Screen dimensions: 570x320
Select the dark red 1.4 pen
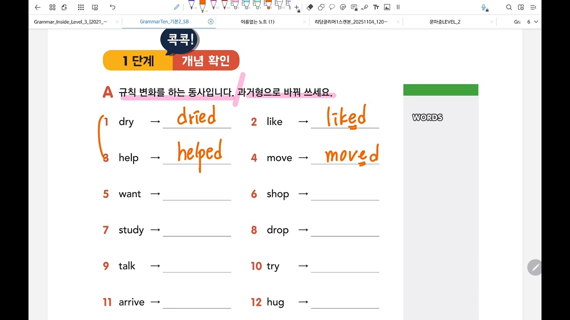click(x=224, y=5)
